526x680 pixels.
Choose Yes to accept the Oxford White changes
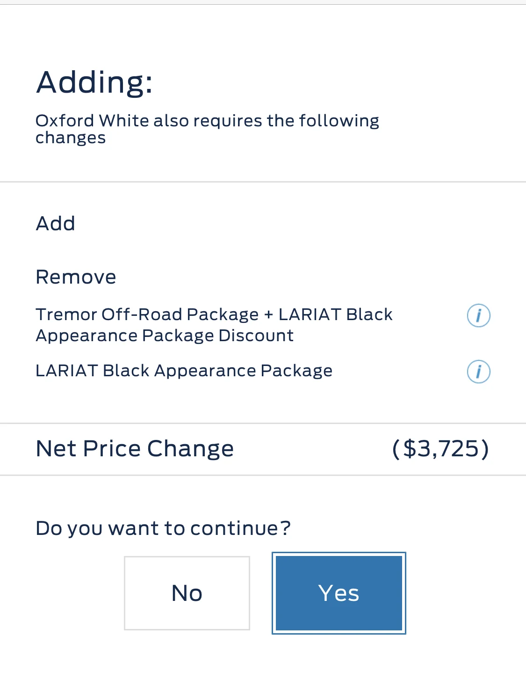pos(339,593)
